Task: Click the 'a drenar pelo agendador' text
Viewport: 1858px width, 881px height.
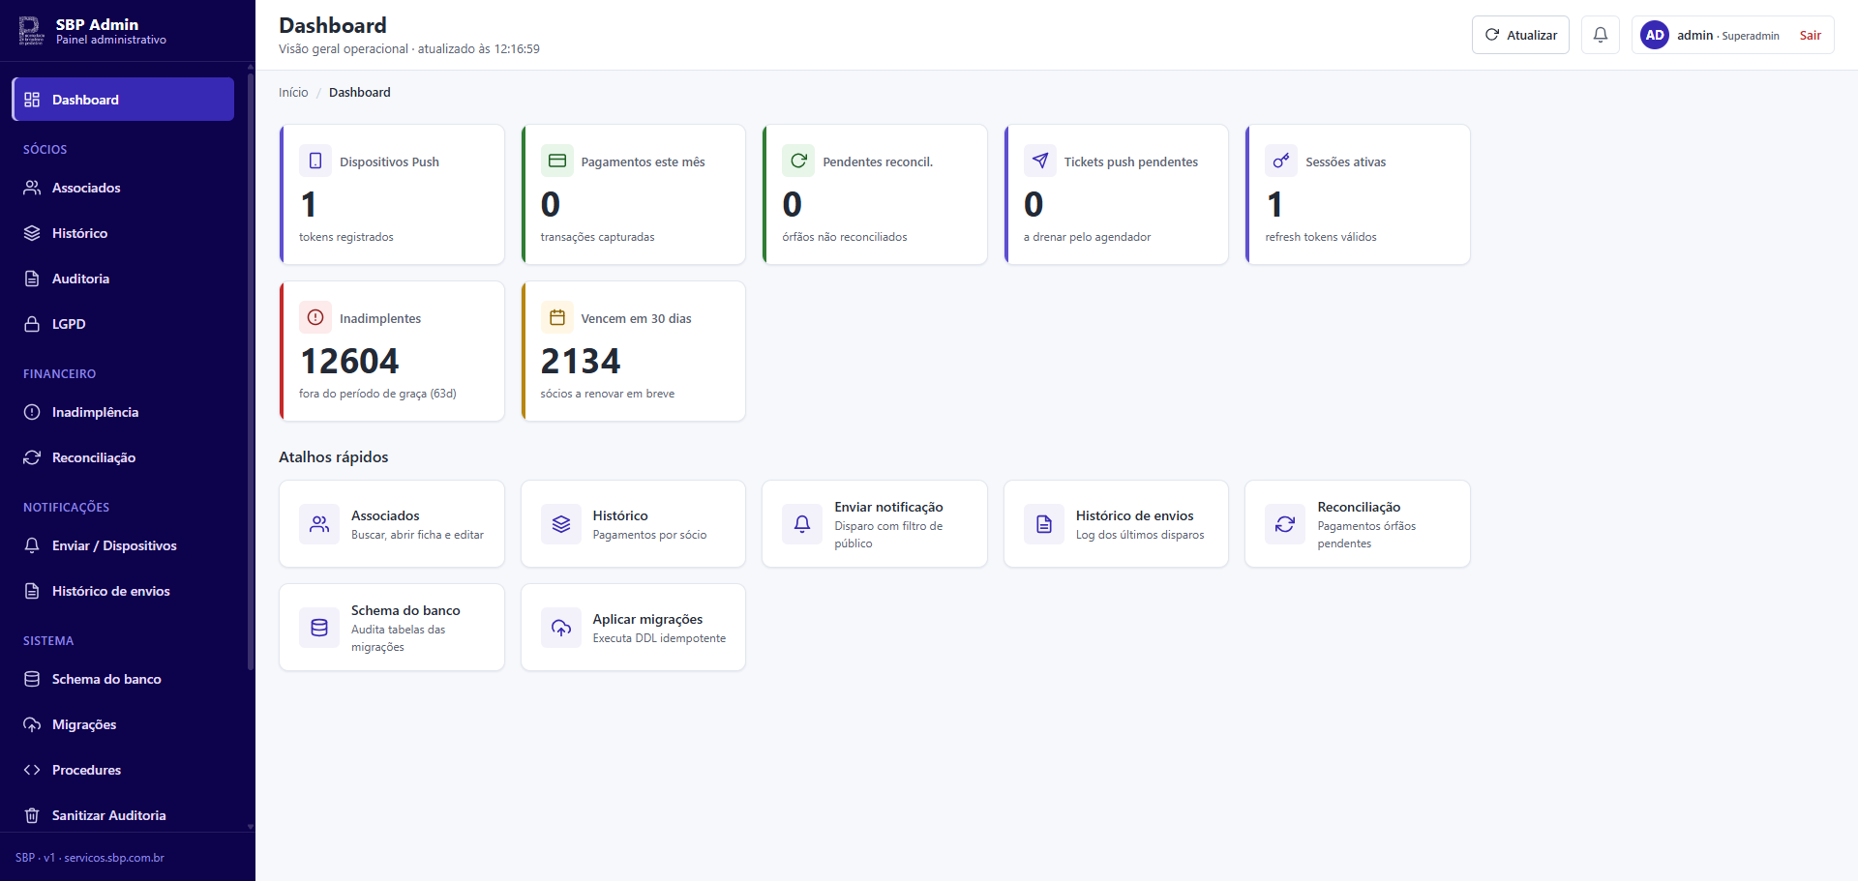Action: [1087, 237]
